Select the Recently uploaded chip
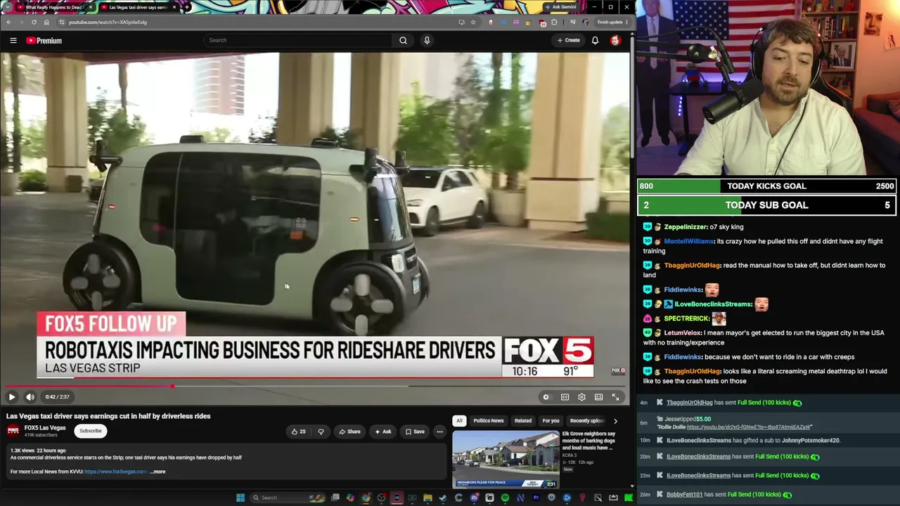 587,421
